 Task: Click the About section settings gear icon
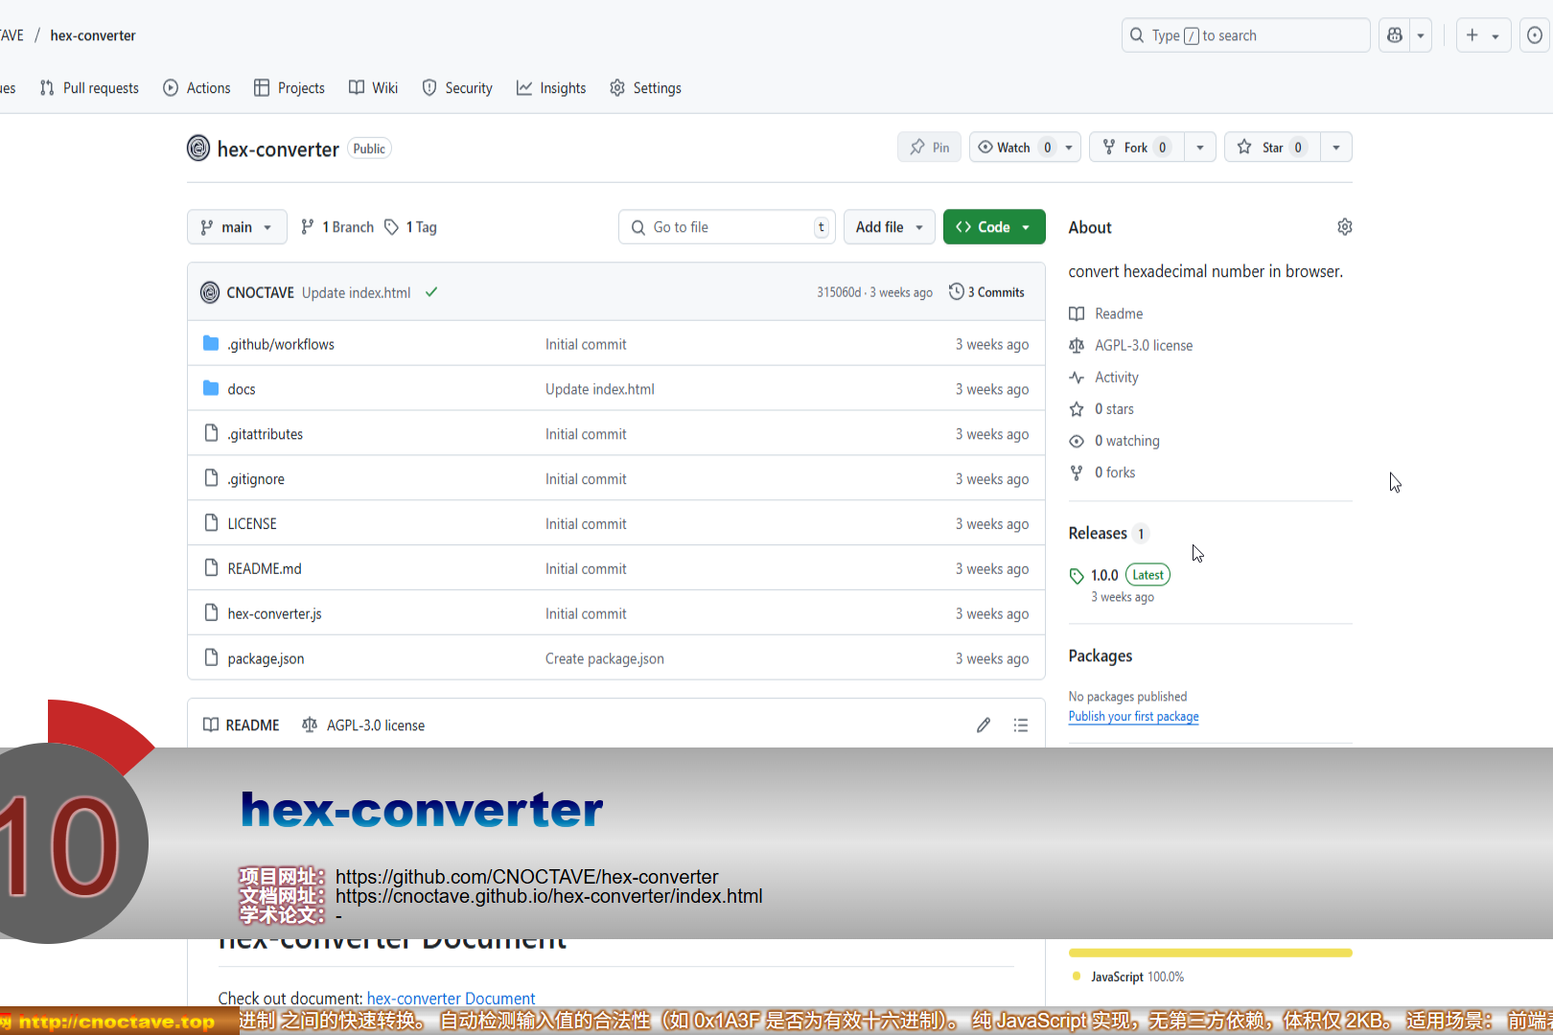1344,227
